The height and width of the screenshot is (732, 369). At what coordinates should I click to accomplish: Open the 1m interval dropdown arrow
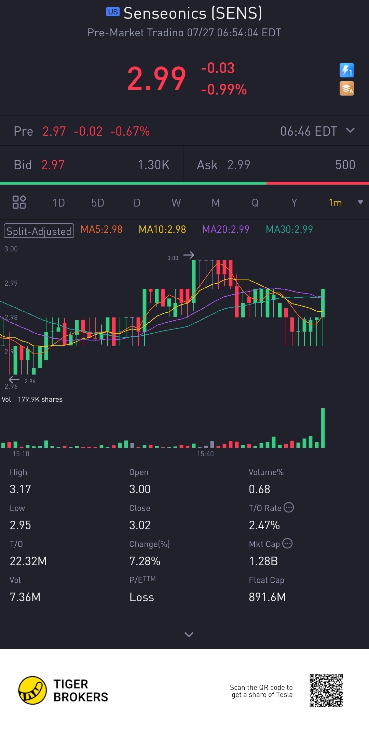click(360, 202)
